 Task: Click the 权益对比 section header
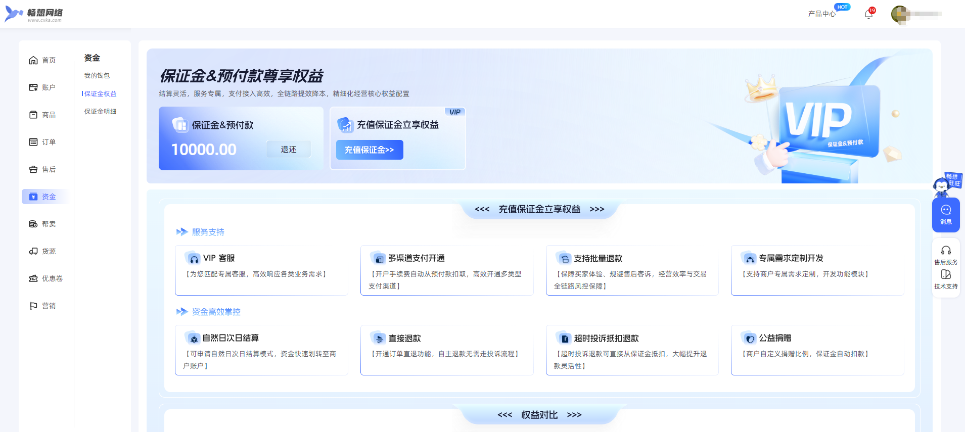[x=539, y=415]
